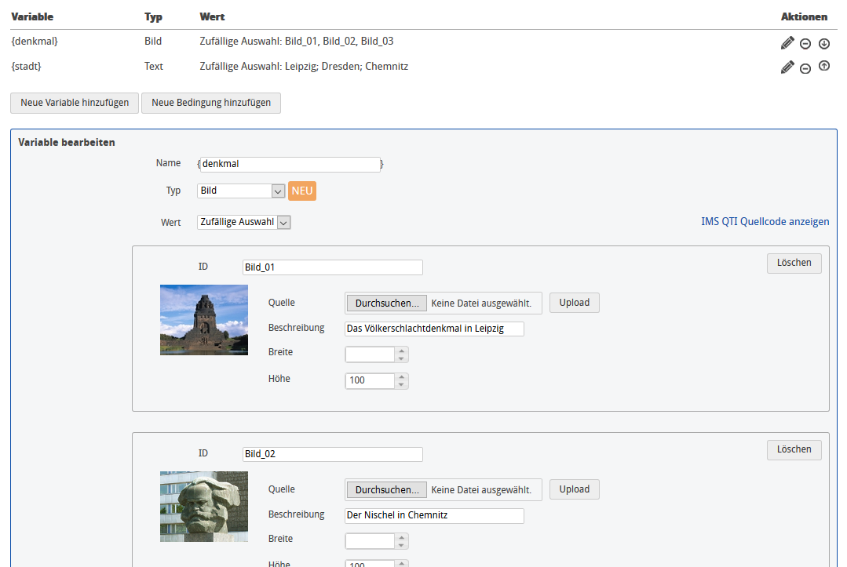This screenshot has height=567, width=847.
Task: Move {stadt} variable up with arrow icon
Action: [823, 67]
